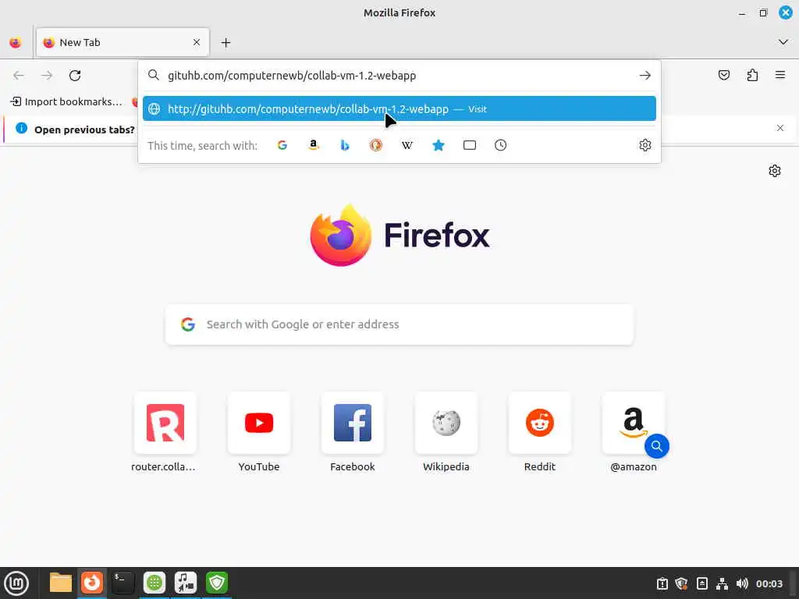The height and width of the screenshot is (599, 799).
Task: Expand the list all tabs chevron
Action: (783, 42)
